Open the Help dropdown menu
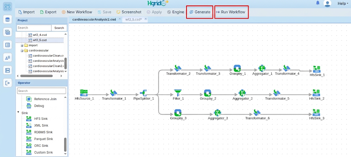351x157 pixels. coord(343,3)
